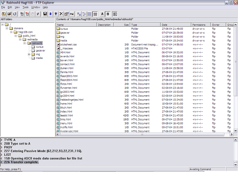Open the View menu
Image resolution: width=238 pixels, height=172 pixels.
(17, 7)
